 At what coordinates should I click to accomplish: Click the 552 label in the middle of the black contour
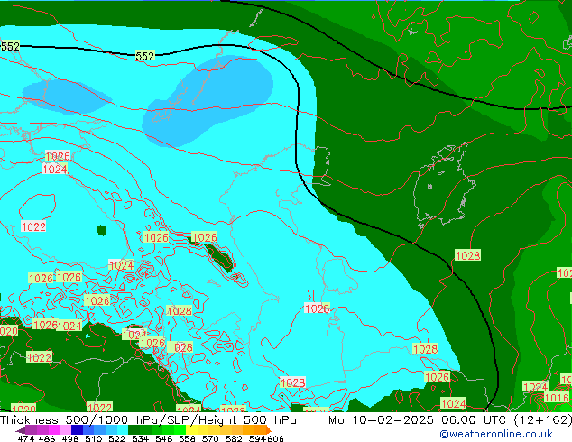click(x=145, y=56)
